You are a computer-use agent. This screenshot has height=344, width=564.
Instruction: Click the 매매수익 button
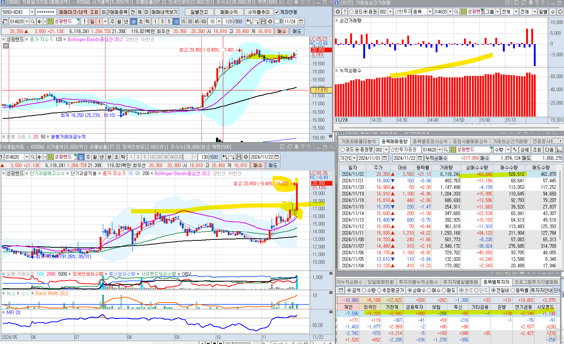229,12
